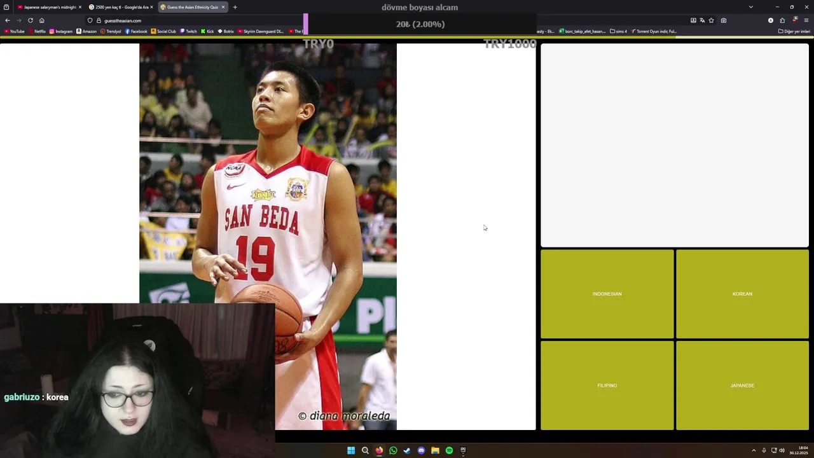This screenshot has height=458, width=814.
Task: Open the microphone tray icon
Action: click(x=764, y=450)
